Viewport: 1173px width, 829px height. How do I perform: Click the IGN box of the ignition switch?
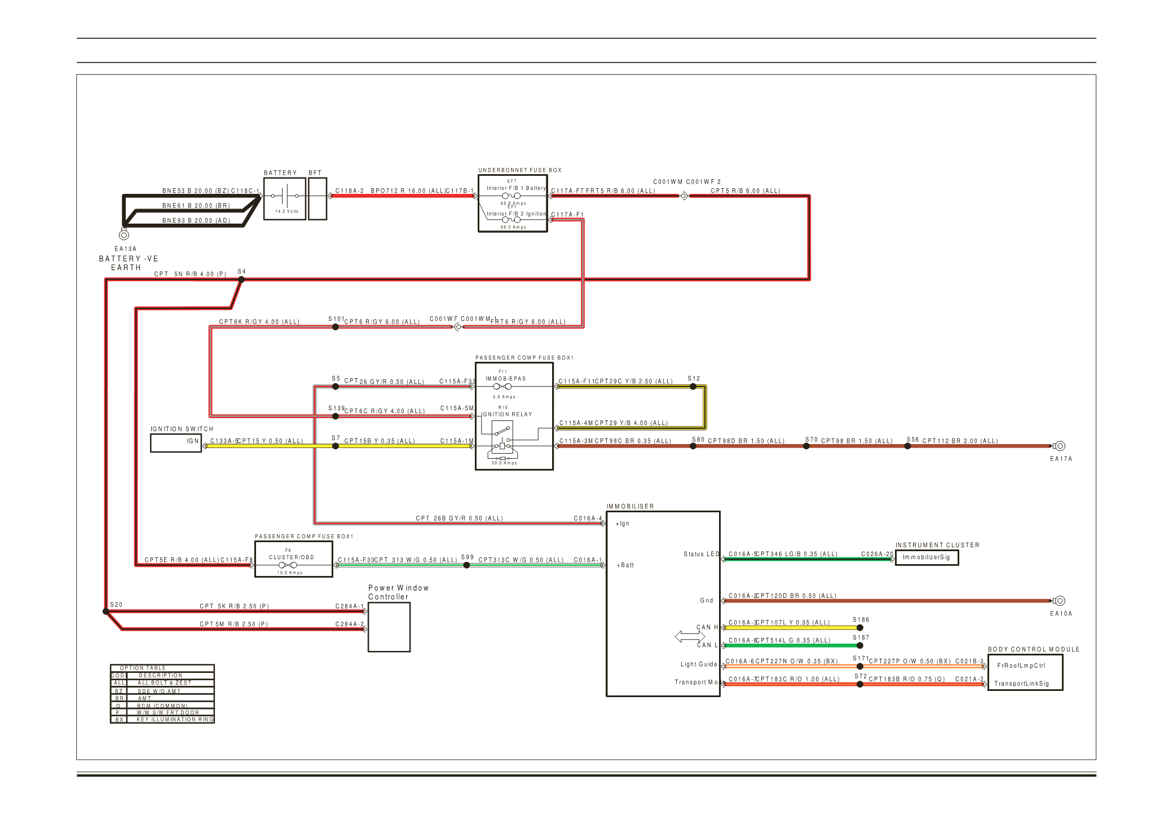176,443
